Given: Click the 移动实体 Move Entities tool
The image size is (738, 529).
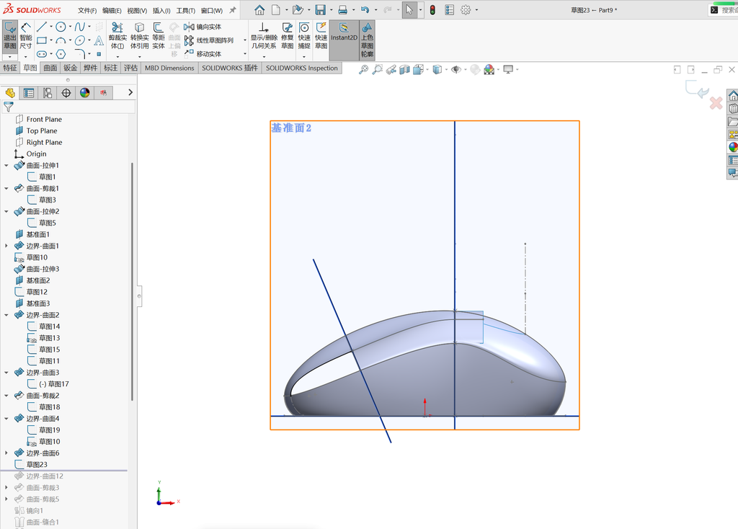Looking at the screenshot, I should [x=203, y=53].
